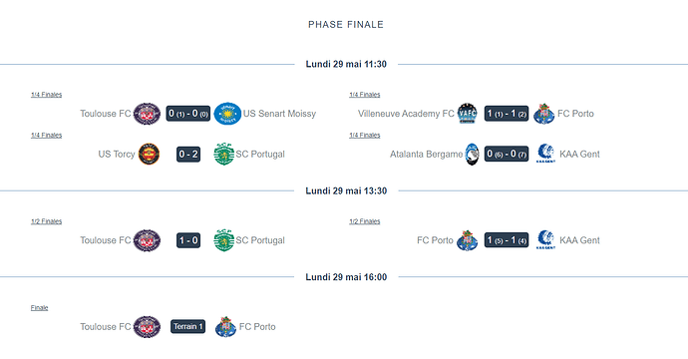Open the Atalanta vs KAA Gent penalty score
Image resolution: width=688 pixels, height=359 pixels.
pos(507,154)
